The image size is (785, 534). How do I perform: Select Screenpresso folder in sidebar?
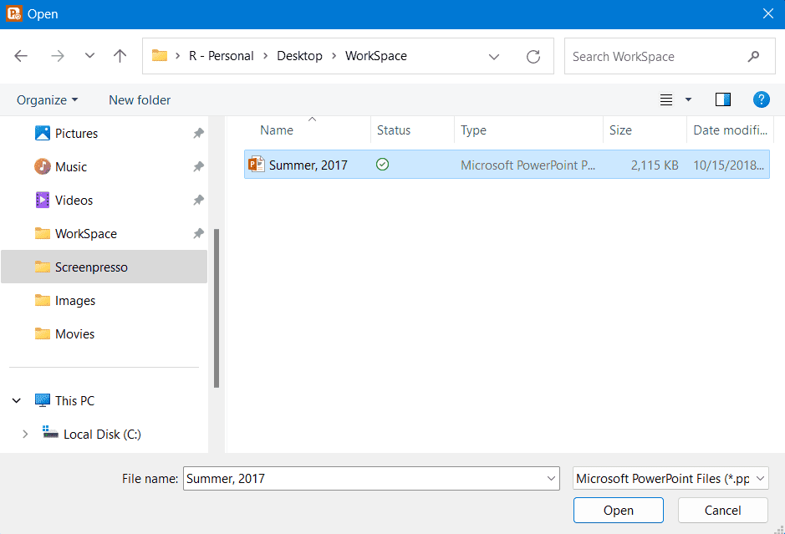click(x=104, y=267)
